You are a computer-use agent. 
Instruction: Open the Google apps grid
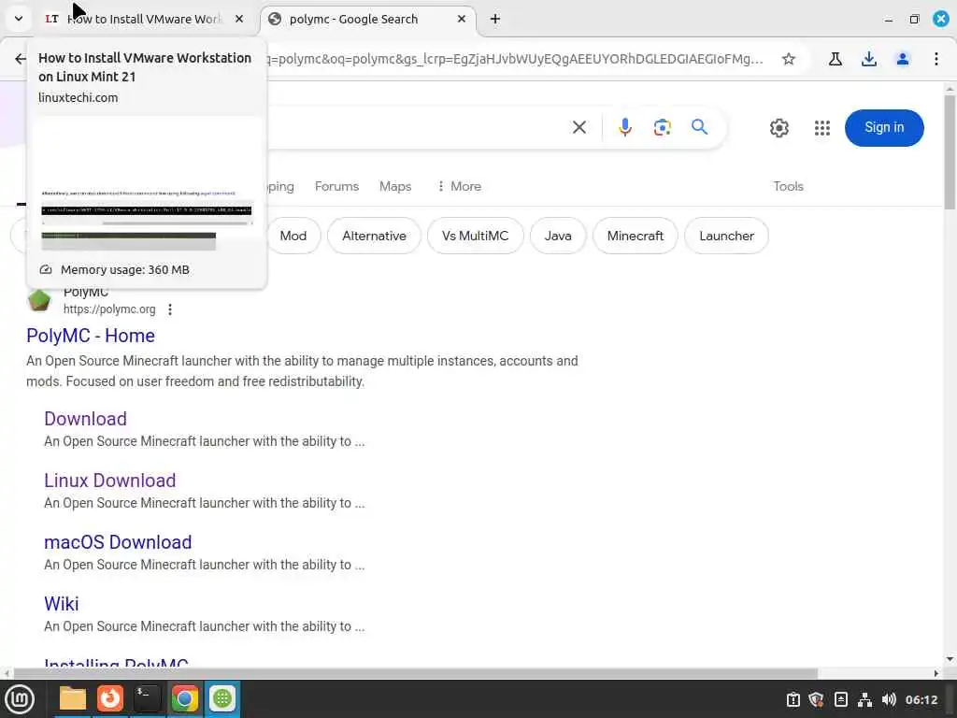pyautogui.click(x=822, y=127)
